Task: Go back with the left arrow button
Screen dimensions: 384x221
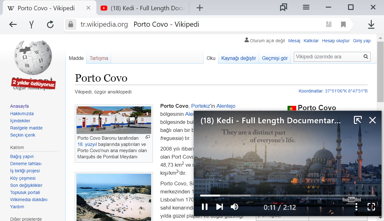Action: pyautogui.click(x=13, y=25)
